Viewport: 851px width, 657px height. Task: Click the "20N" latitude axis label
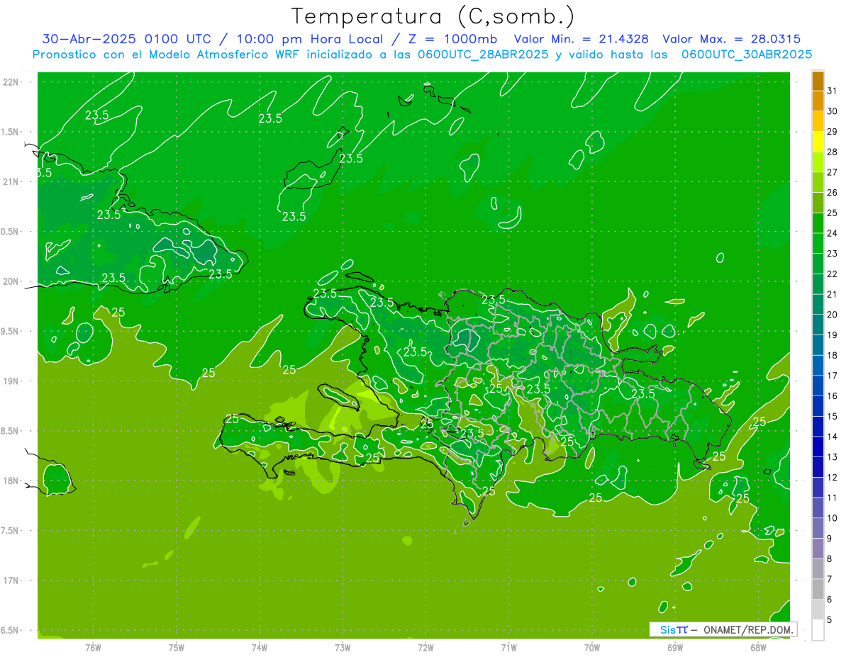(11, 281)
